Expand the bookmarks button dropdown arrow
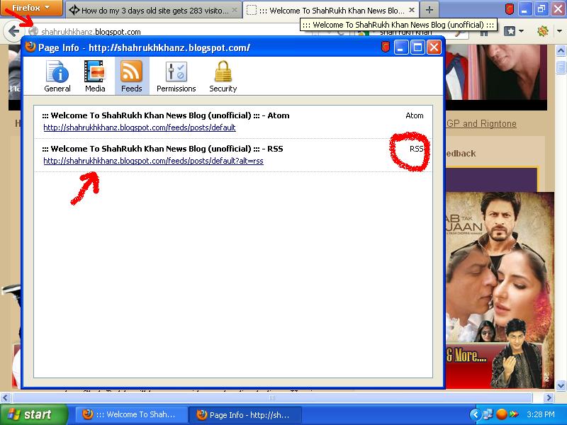Viewport: 567px width, 425px height. 522,31
